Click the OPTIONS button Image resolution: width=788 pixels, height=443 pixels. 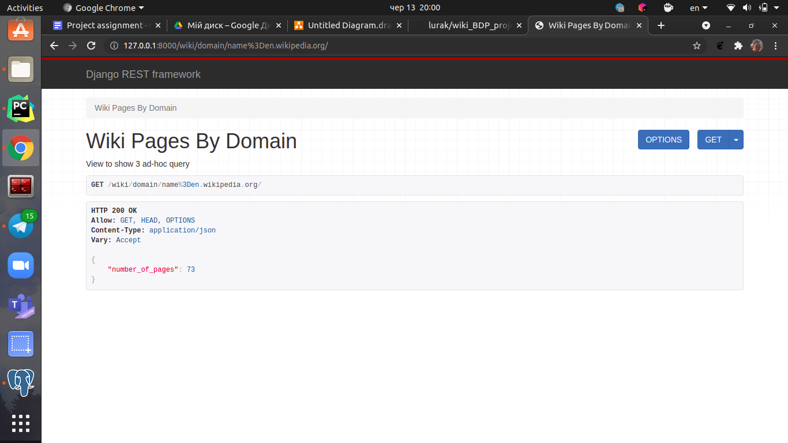663,140
